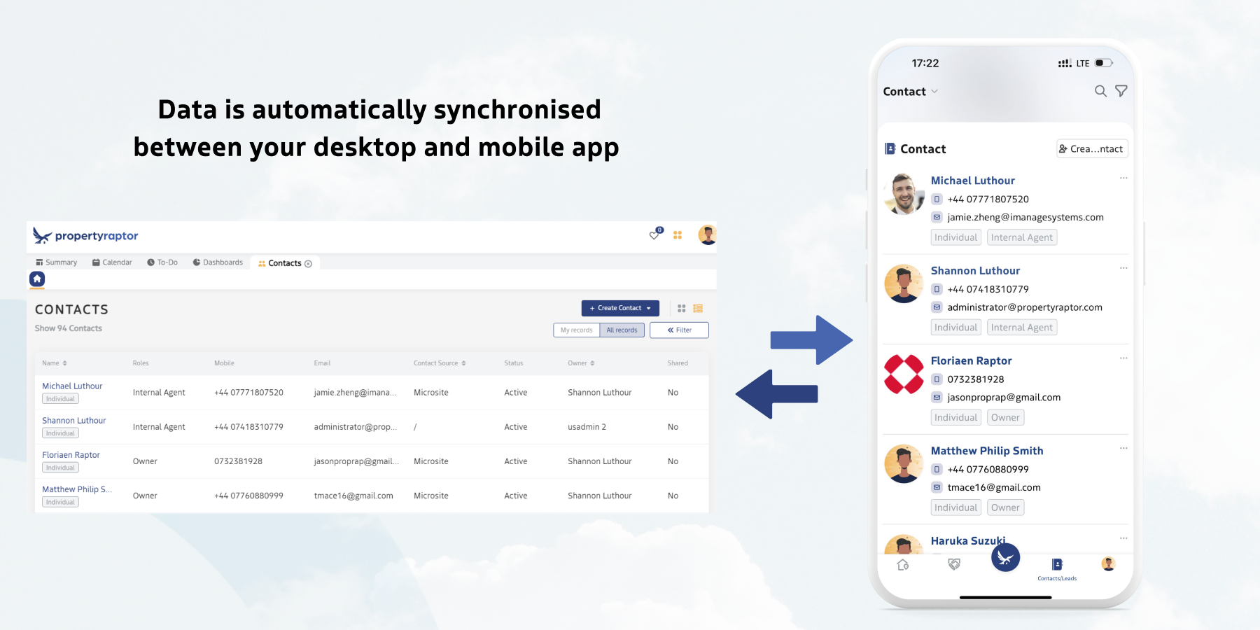Tap Matthew Philip Smith name on mobile
The height and width of the screenshot is (630, 1260).
coord(987,451)
